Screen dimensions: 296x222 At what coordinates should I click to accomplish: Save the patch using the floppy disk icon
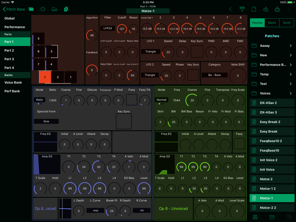(255, 217)
